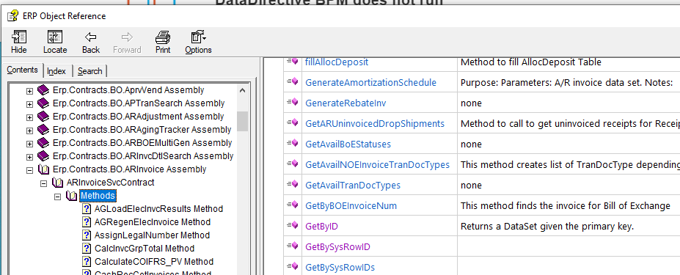This screenshot has width=680, height=275.
Task: Click the tree scrollbar up arrow
Action: point(242,91)
